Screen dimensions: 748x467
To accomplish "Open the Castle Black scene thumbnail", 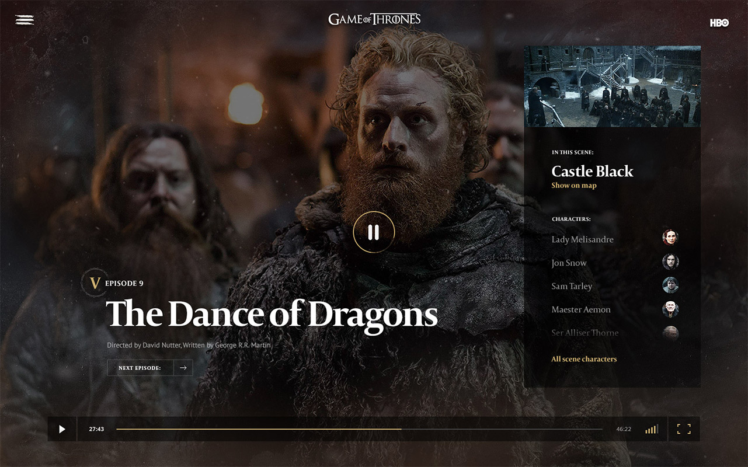I will (x=612, y=86).
